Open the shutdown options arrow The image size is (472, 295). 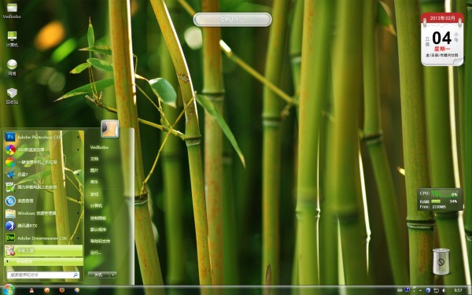[113, 275]
